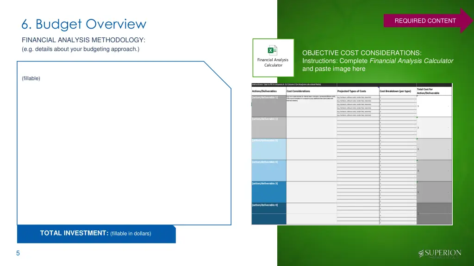
Task: Click the fillable methodology text box
Action: (124, 143)
